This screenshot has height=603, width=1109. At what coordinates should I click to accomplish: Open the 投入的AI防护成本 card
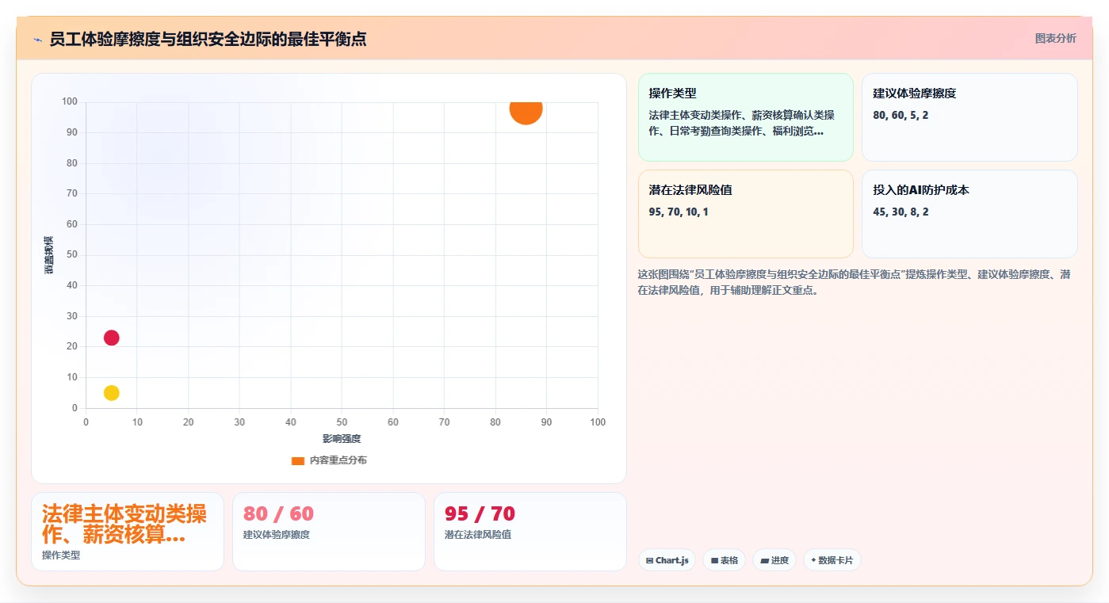(969, 214)
